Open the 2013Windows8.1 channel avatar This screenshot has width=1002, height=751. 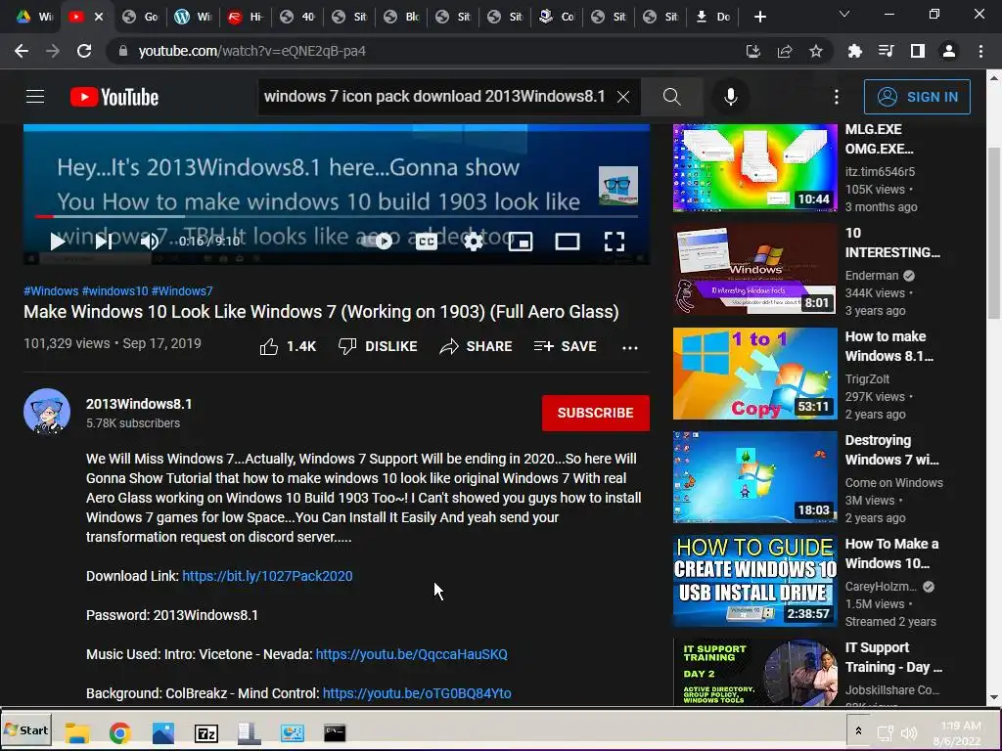pyautogui.click(x=47, y=412)
